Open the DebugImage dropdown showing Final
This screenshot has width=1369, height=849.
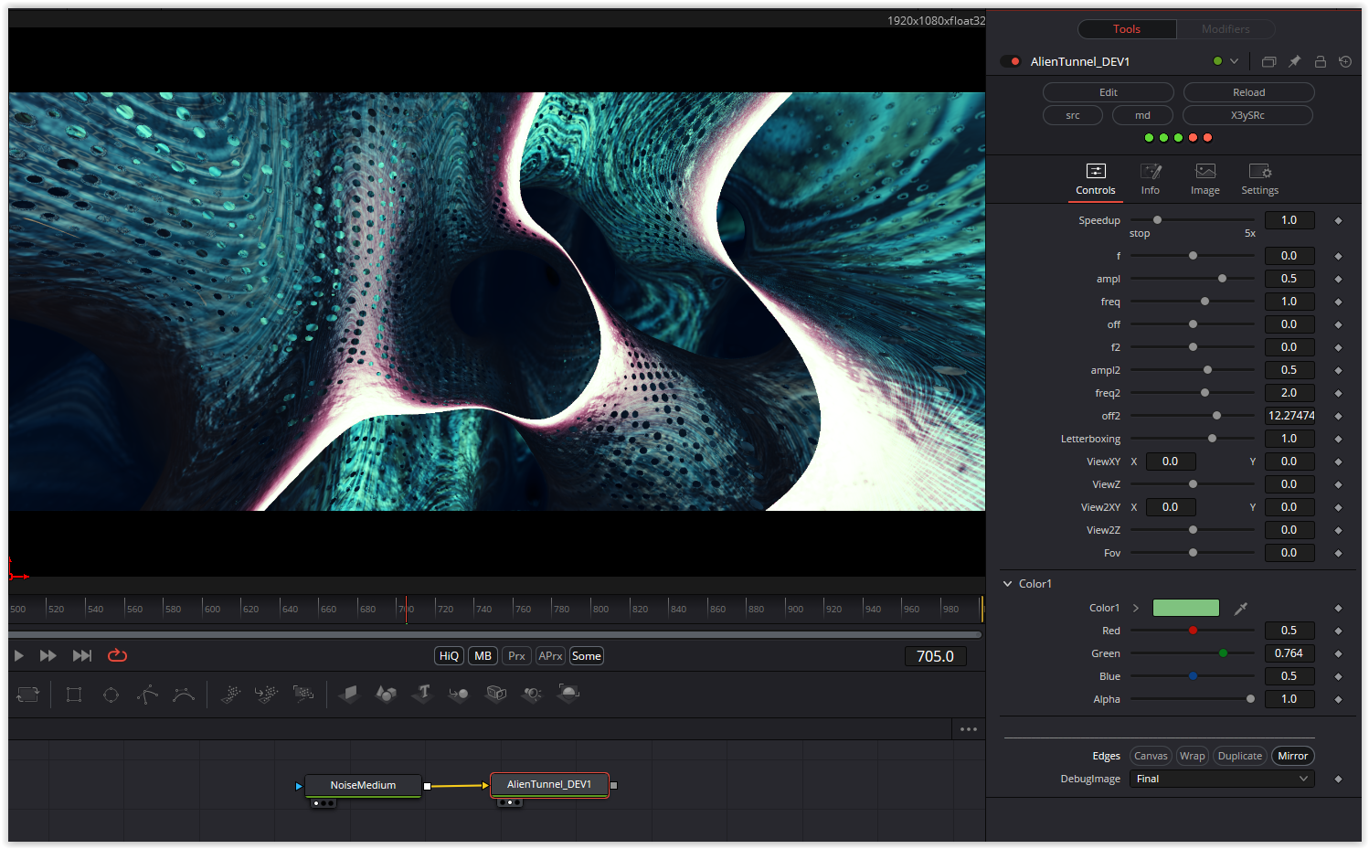(x=1222, y=779)
